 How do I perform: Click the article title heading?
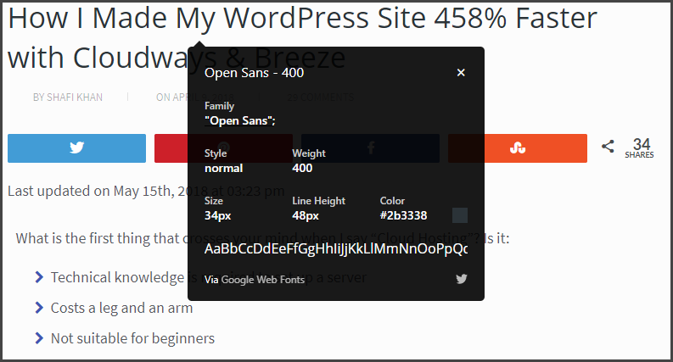(302, 38)
